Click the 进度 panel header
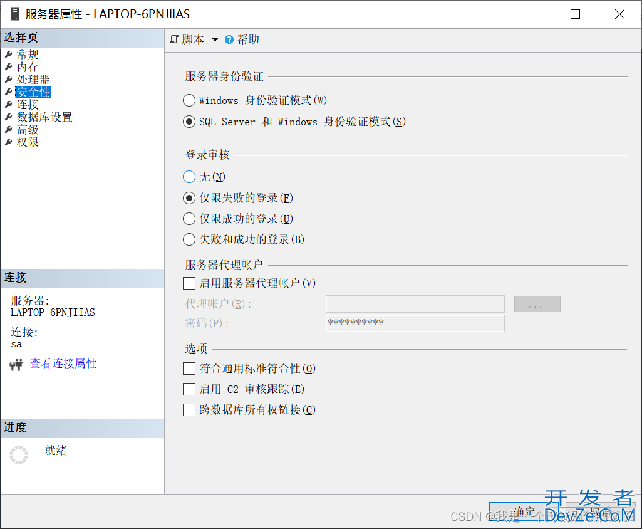This screenshot has width=642, height=529. (83, 428)
